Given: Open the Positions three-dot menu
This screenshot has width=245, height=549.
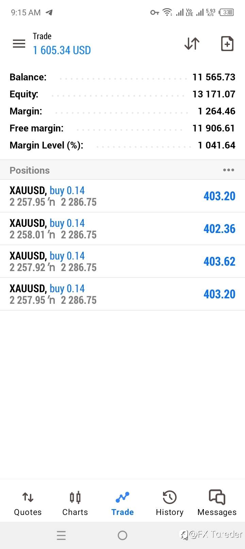Looking at the screenshot, I should [x=228, y=170].
